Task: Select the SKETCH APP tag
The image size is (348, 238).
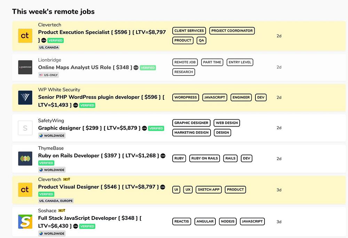Action: (208, 190)
